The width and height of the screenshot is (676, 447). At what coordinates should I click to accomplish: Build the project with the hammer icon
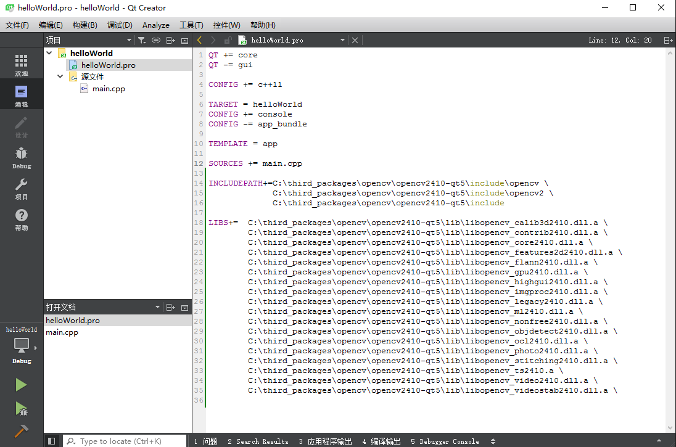(x=21, y=430)
